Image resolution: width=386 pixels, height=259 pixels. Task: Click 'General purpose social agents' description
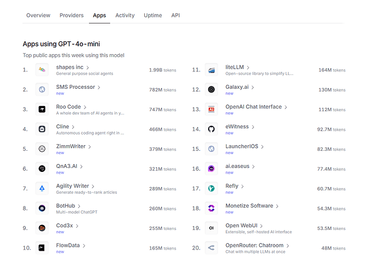tap(84, 74)
